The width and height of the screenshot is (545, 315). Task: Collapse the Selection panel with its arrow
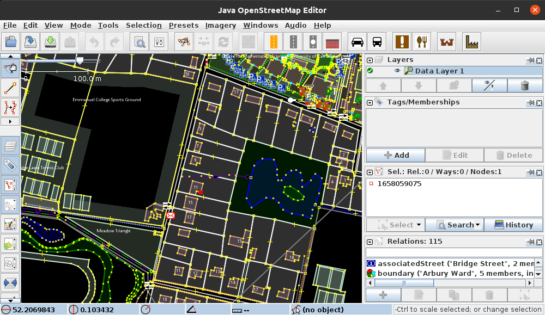(370, 172)
